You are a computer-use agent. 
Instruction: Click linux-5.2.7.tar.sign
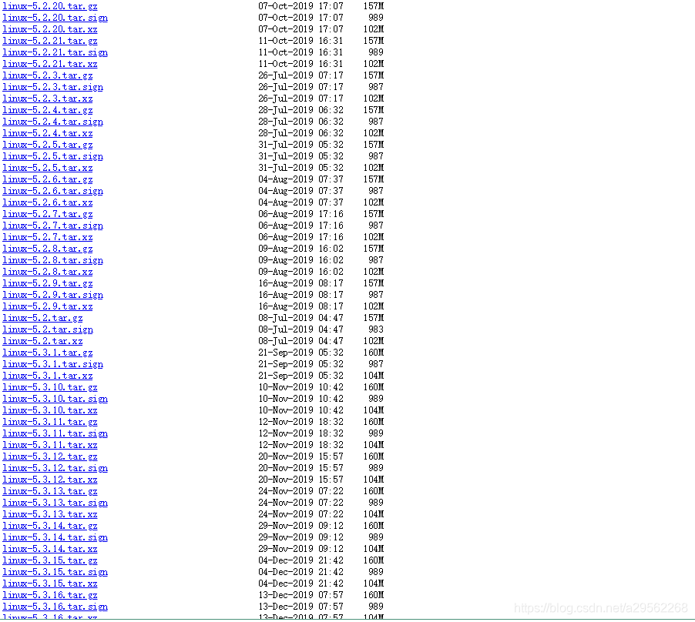tap(52, 226)
